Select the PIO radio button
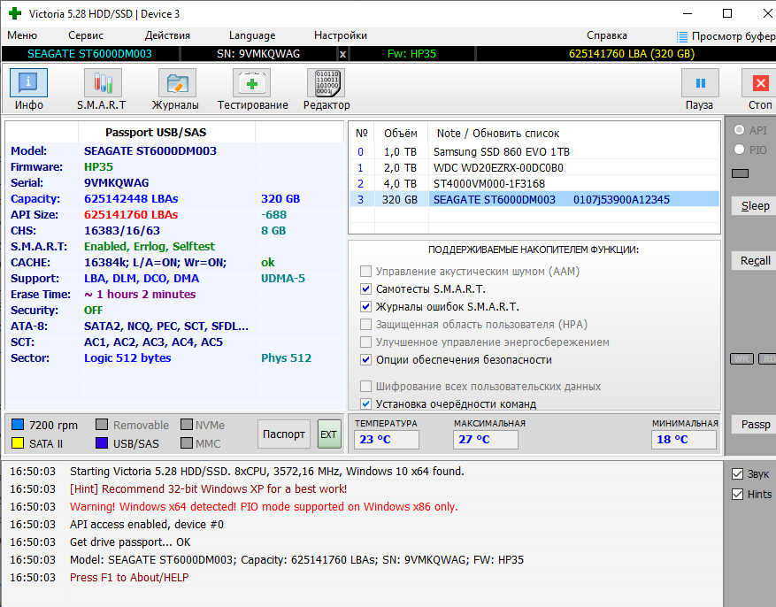 pyautogui.click(x=739, y=149)
